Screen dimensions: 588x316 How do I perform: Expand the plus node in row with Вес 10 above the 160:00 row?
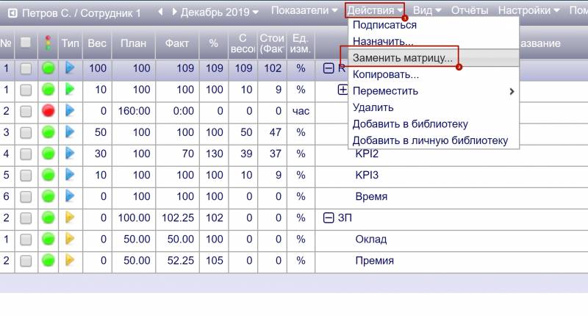[x=343, y=90]
